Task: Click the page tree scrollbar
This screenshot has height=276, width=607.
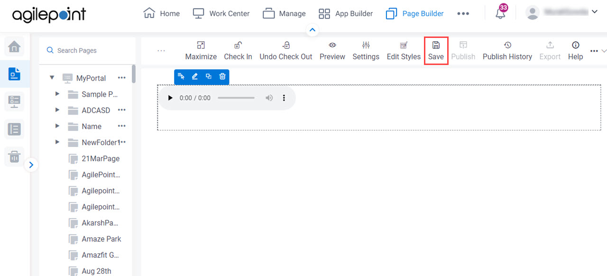Action: [134, 74]
